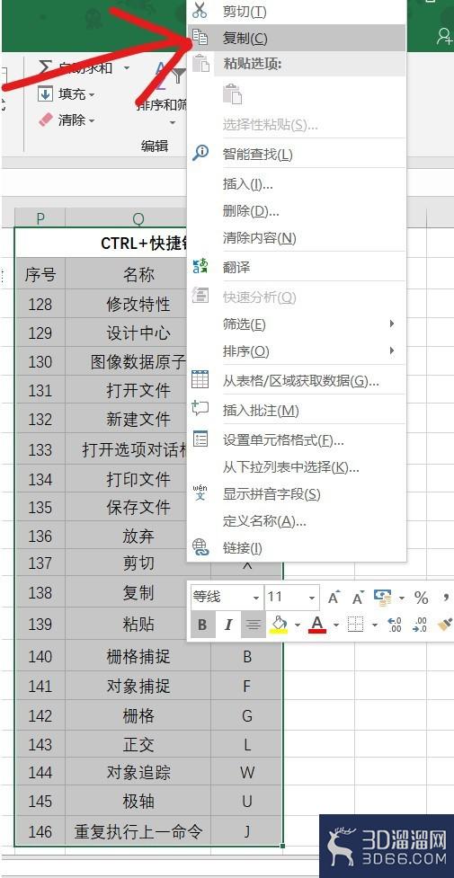The height and width of the screenshot is (878, 454).
Task: Choose 定义名称(A)... menu entry
Action: pos(296,521)
